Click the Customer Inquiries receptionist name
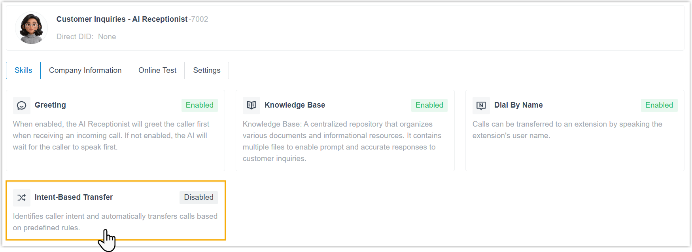The height and width of the screenshot is (252, 692). 122,19
